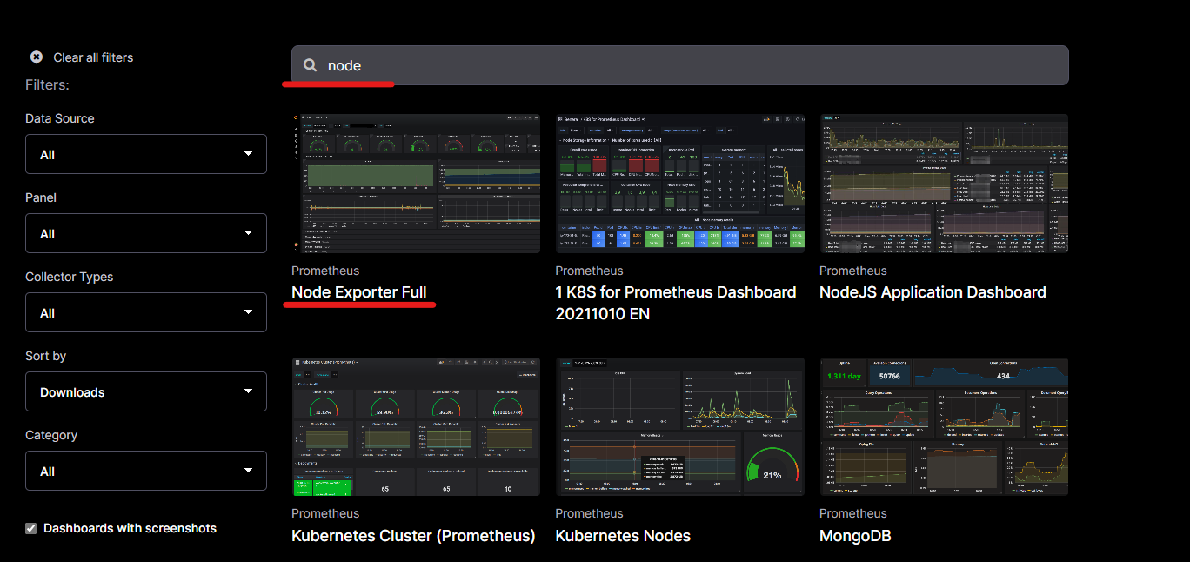Focus the dashboard search field containing node
The image size is (1190, 562).
tap(679, 65)
